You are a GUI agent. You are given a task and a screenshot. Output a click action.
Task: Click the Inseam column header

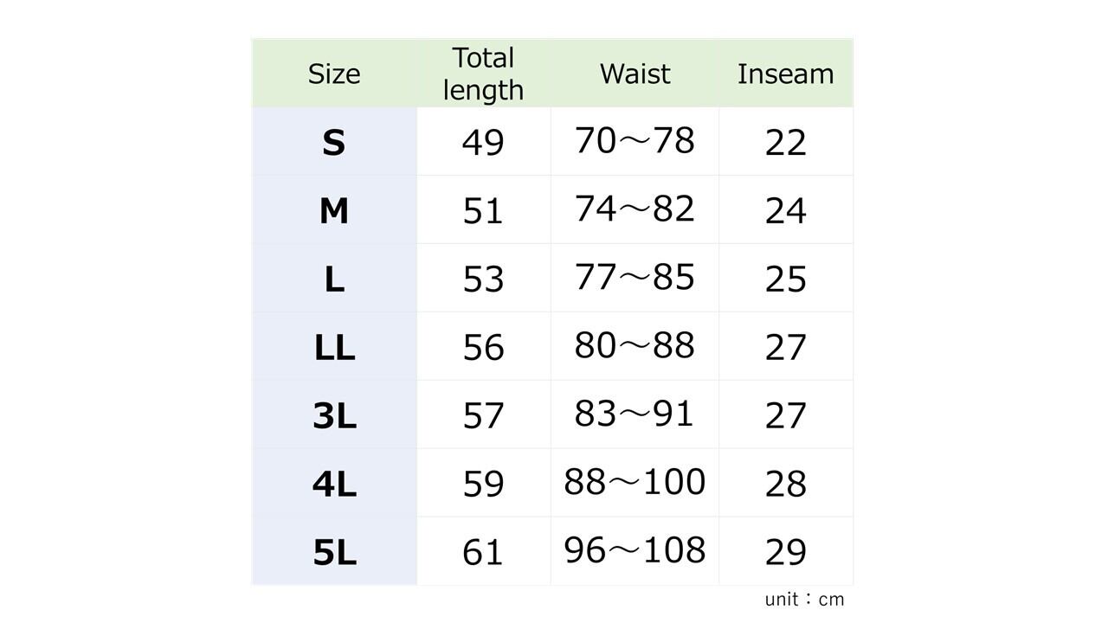(x=785, y=74)
